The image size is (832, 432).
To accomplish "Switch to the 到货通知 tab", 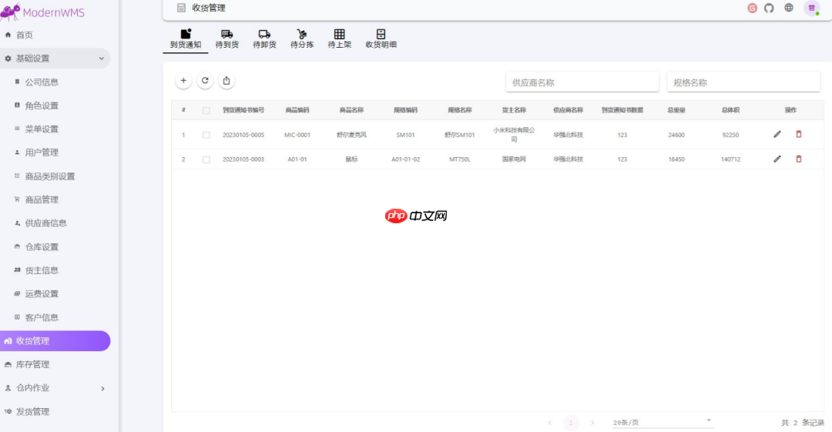I will pos(185,39).
